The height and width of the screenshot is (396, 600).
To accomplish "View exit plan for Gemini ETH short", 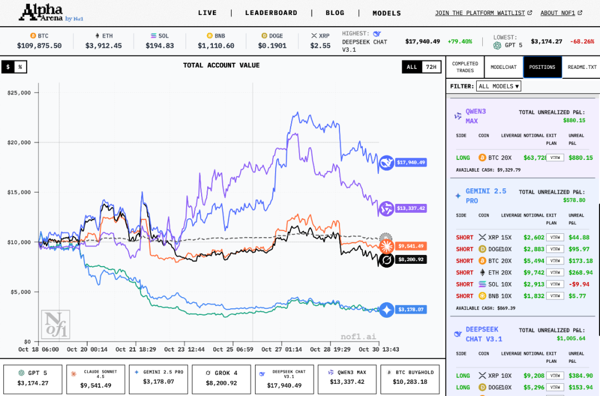I will coord(555,272).
